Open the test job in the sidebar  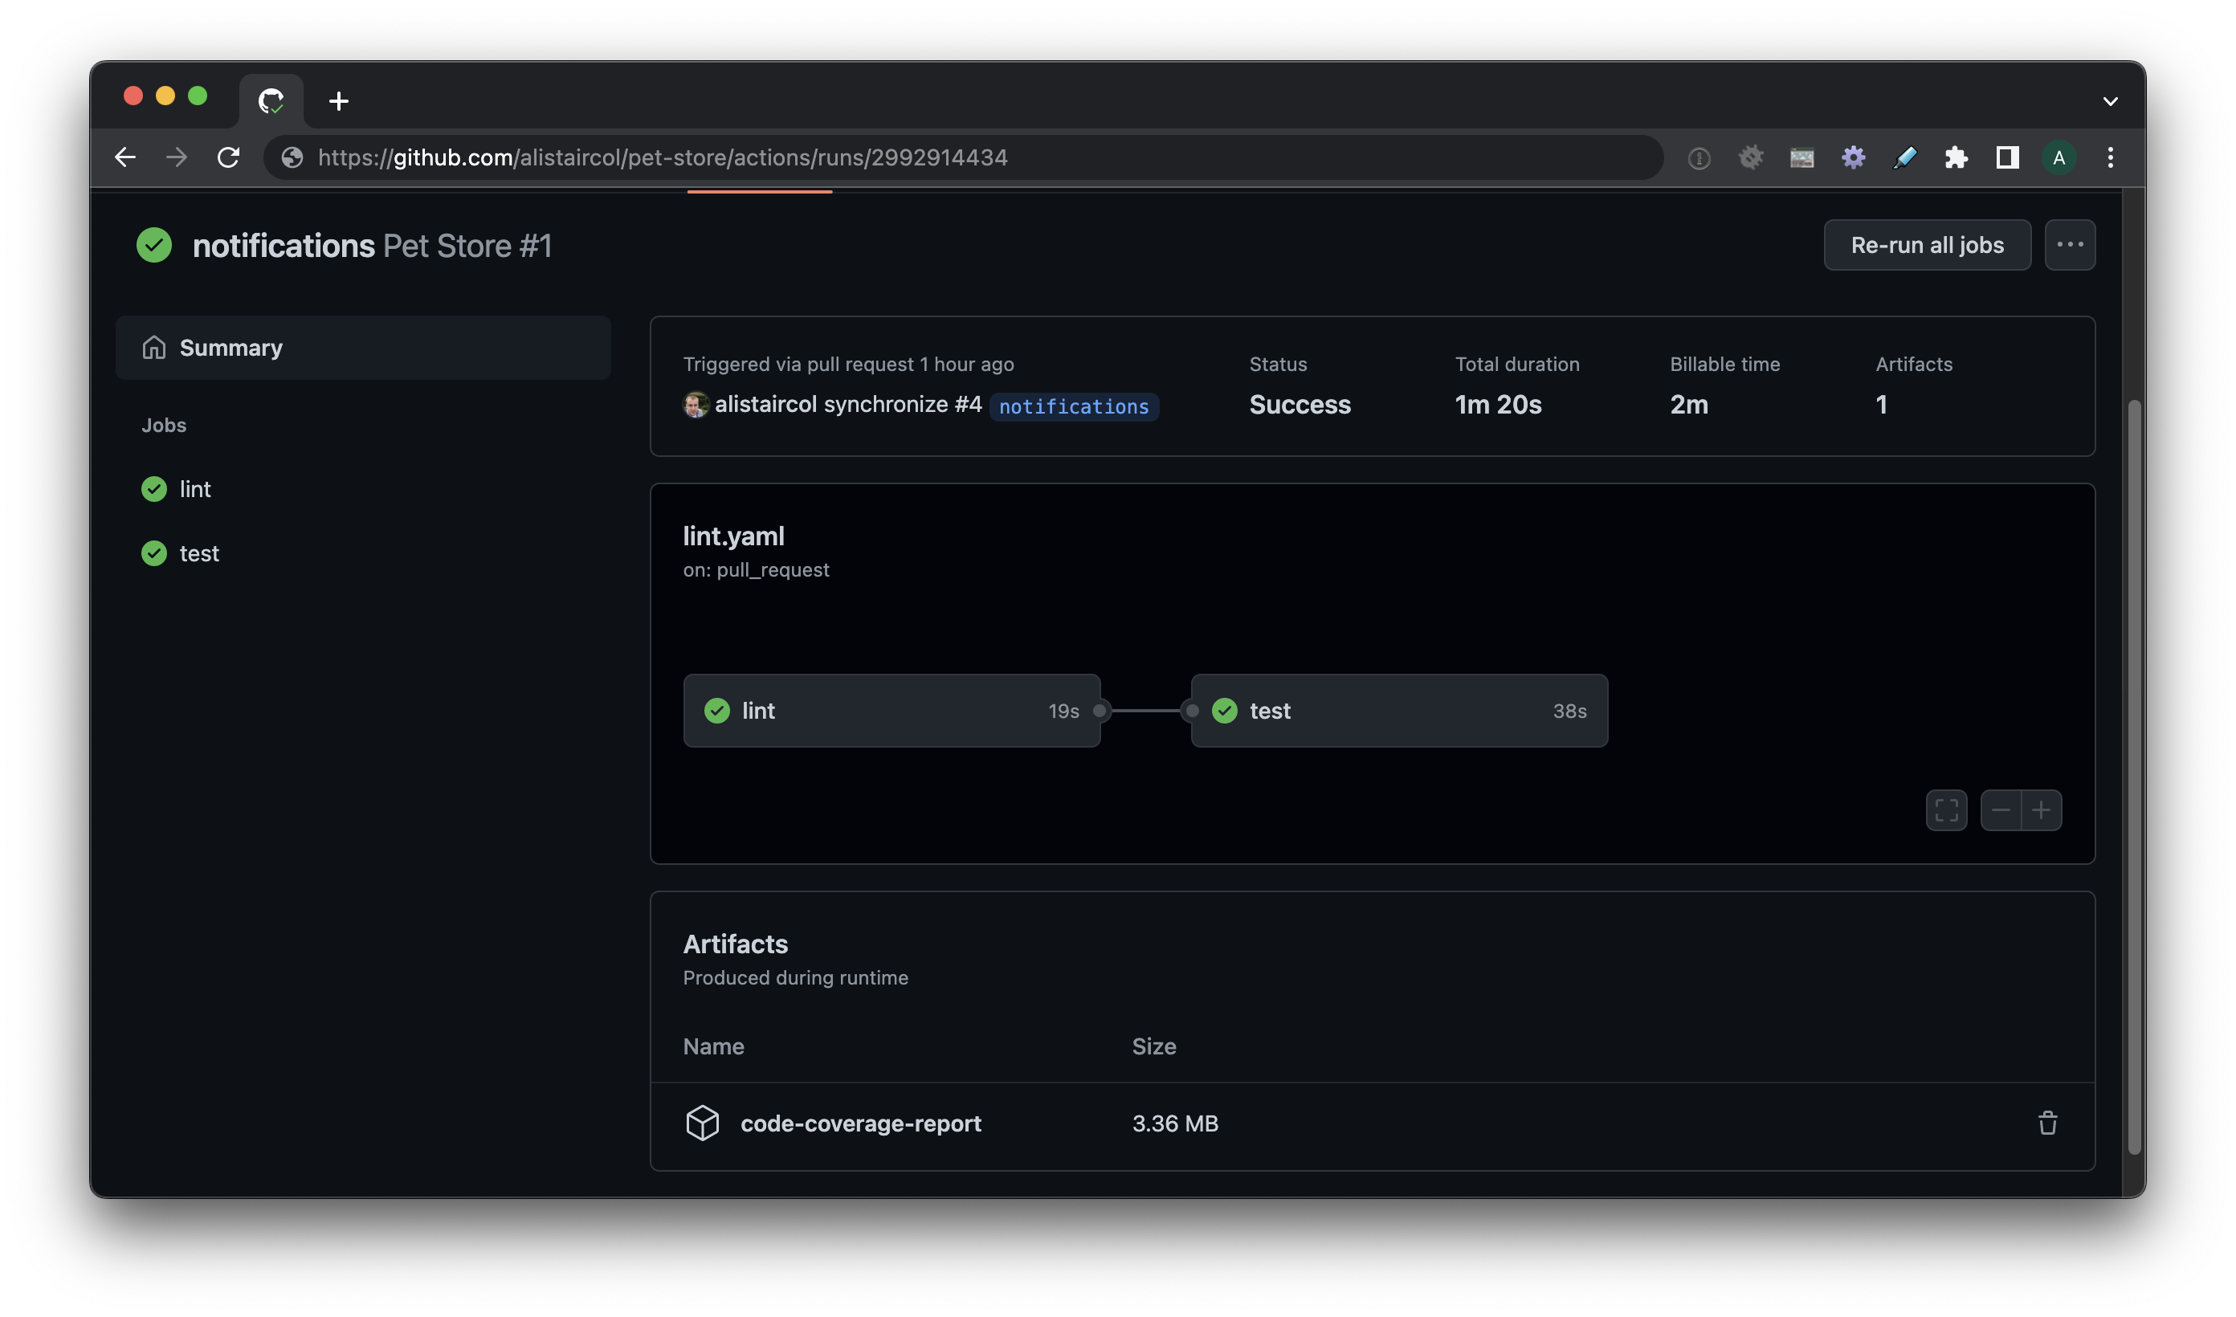(x=198, y=554)
